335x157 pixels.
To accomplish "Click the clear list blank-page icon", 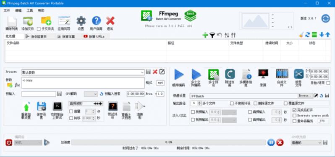I will point(12,21).
